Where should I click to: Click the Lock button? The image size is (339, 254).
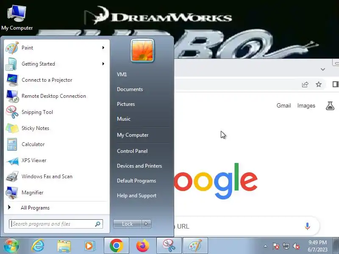tap(128, 224)
